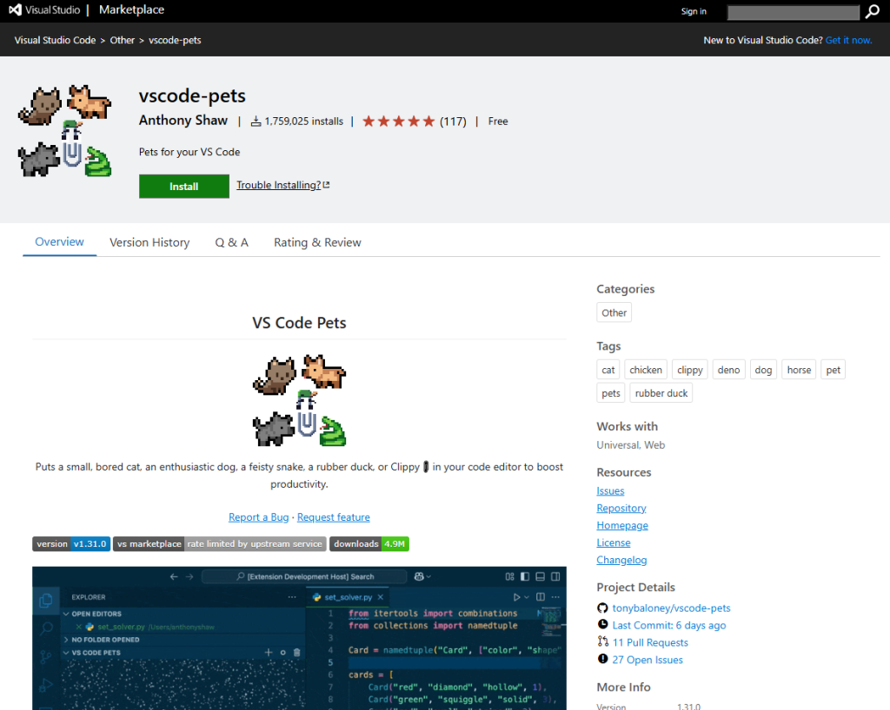Click the pets pixel art in the README
890x710 pixels.
pyautogui.click(x=299, y=401)
